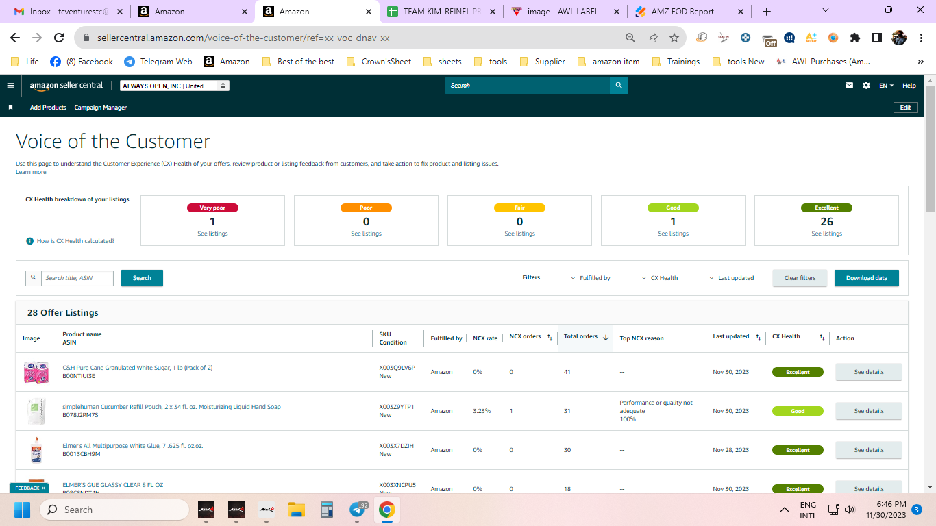Show more bookmarks with the double chevron
936x526 pixels.
coord(920,62)
